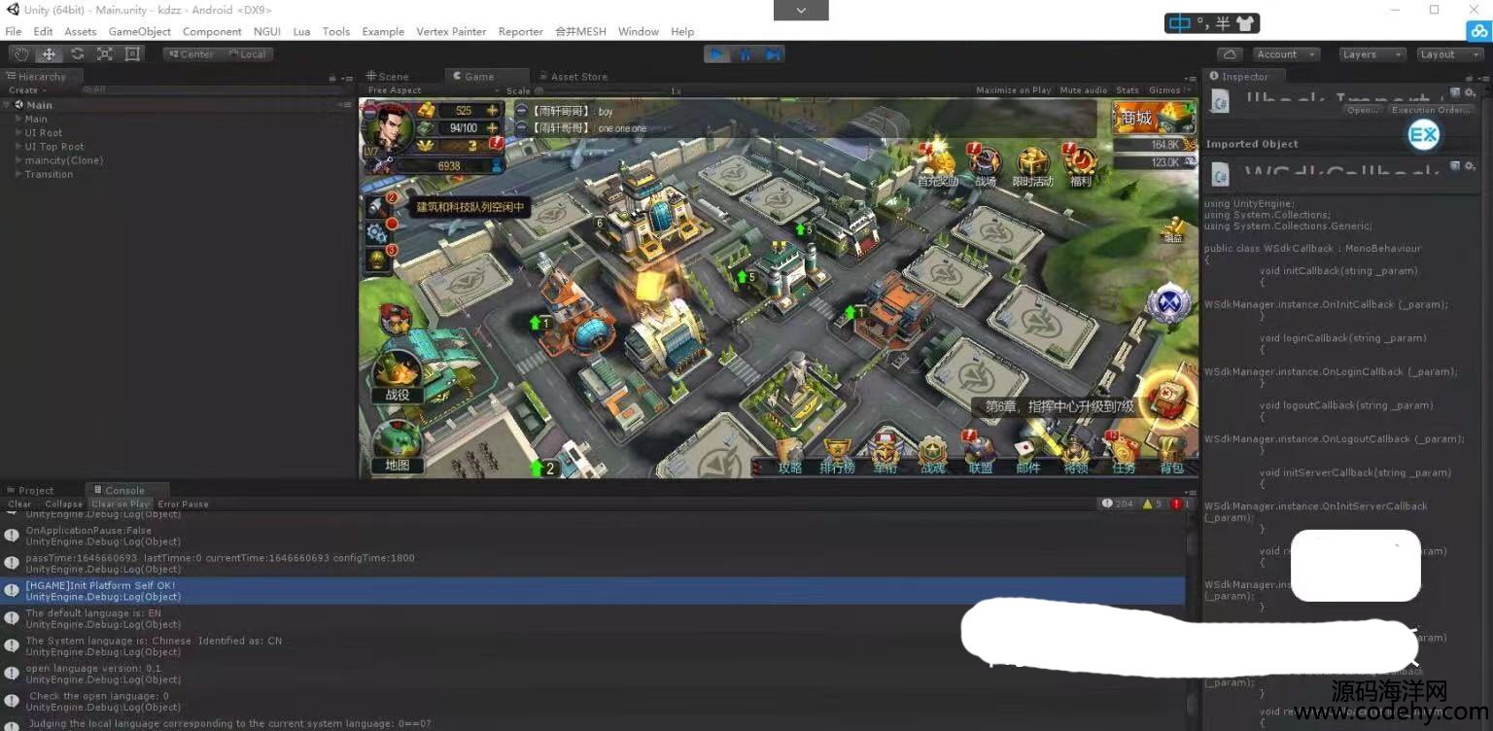Image resolution: width=1493 pixels, height=731 pixels.
Task: Toggle the console info message filter showing 204
Action: point(1117,505)
